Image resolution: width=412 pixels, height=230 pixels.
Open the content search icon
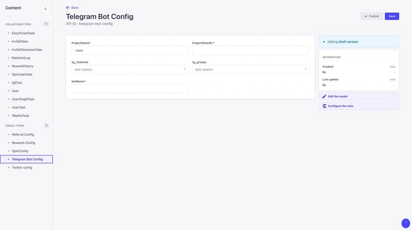(x=45, y=9)
